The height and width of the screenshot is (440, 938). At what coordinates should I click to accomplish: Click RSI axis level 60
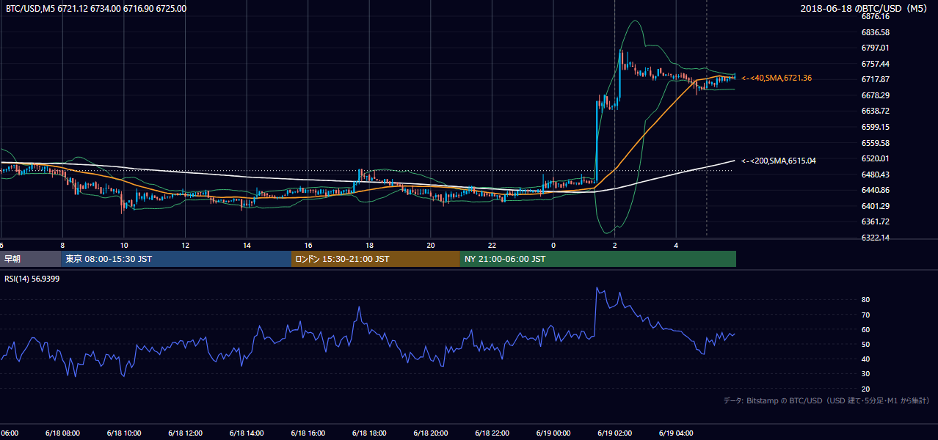pos(865,329)
